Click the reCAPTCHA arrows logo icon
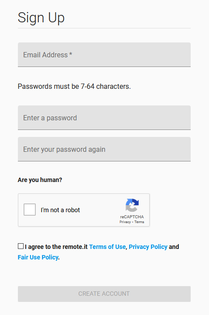Viewport: 209px width, 315px height. 132,205
